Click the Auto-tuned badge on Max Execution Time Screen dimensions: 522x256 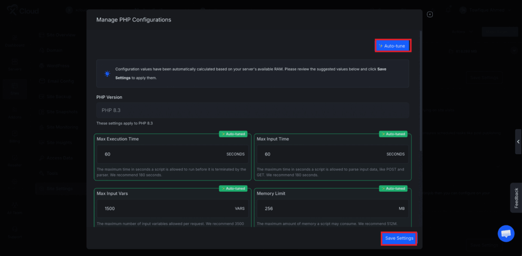233,134
